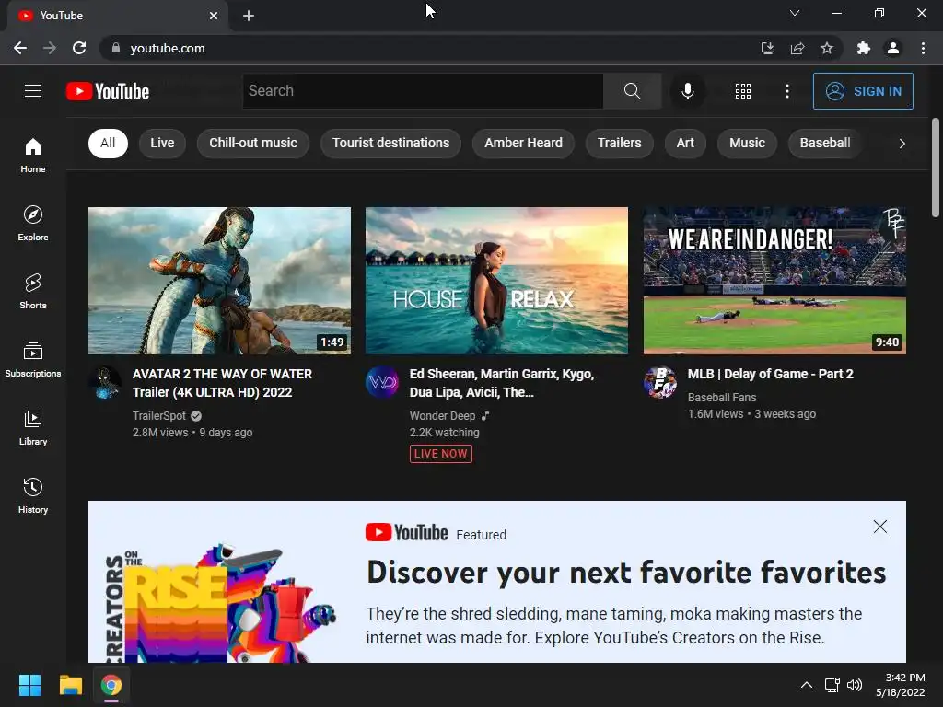Open the tab search dropdown
Viewport: 943px width, 707px height.
[x=795, y=13]
